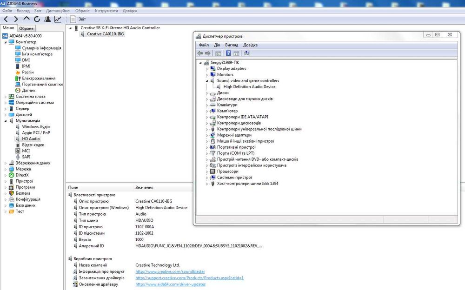The image size is (465, 290).
Task: Click scan for hardware changes icon in Device Manager
Action: coord(246,53)
